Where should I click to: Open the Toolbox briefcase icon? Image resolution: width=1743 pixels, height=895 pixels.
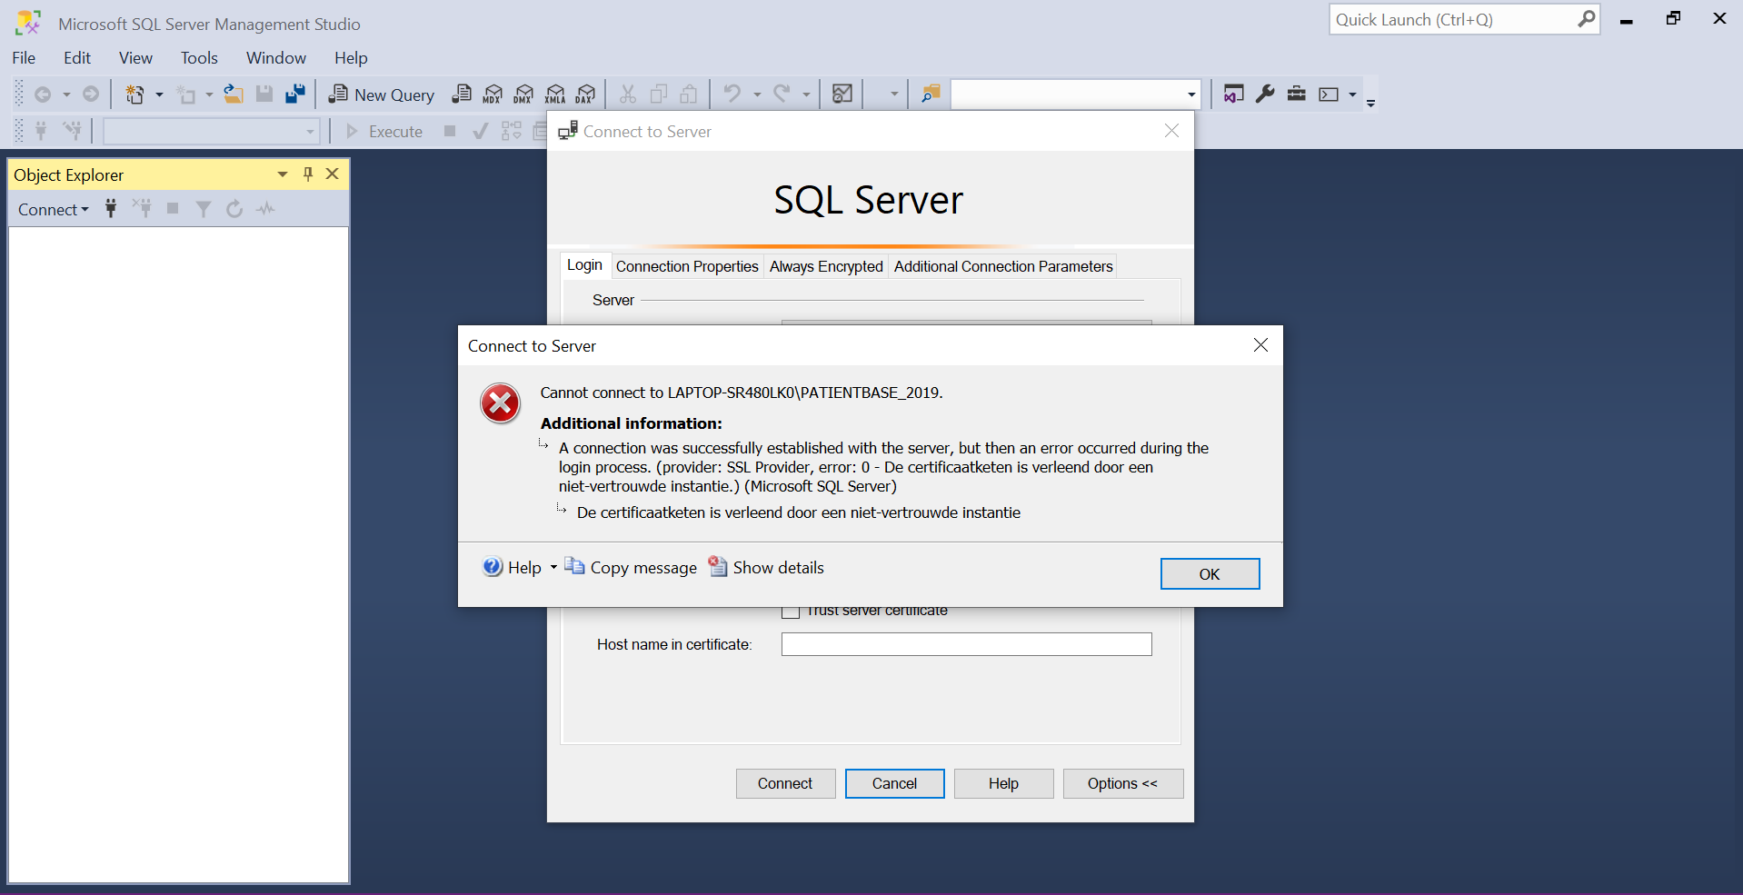point(1297,94)
